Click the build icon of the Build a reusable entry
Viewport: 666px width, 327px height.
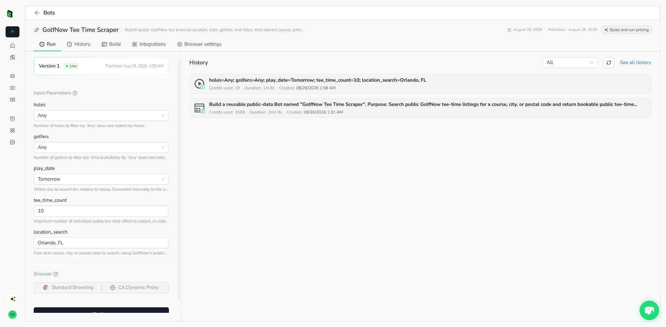click(199, 108)
